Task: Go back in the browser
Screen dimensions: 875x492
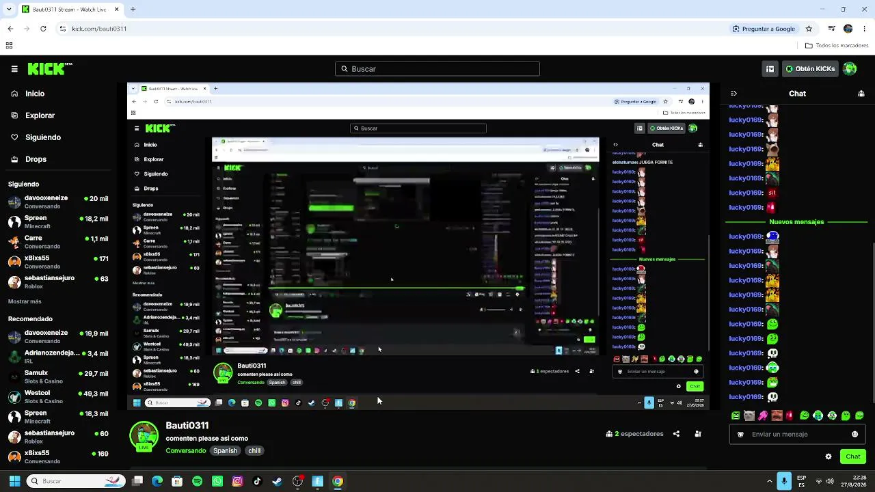Action: point(10,29)
